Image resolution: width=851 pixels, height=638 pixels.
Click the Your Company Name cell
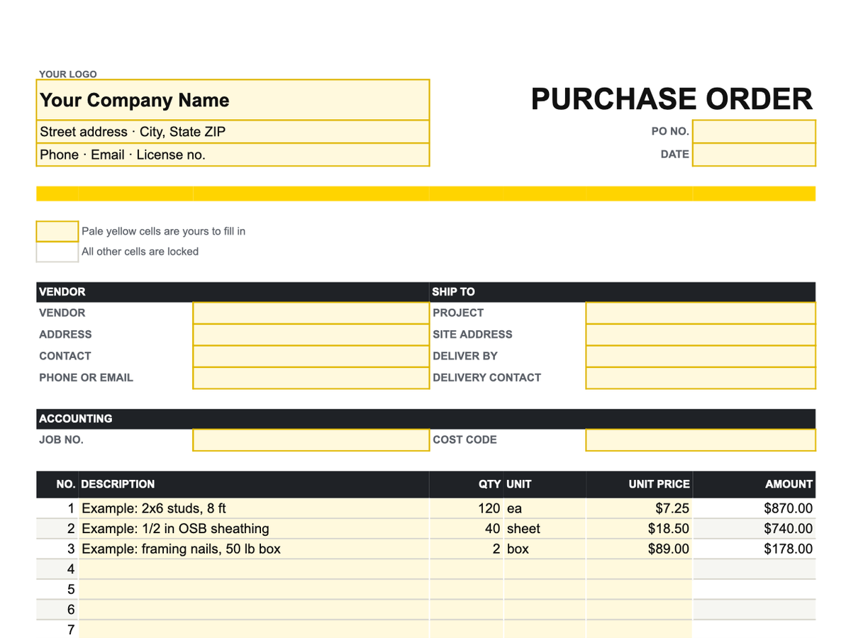point(233,100)
